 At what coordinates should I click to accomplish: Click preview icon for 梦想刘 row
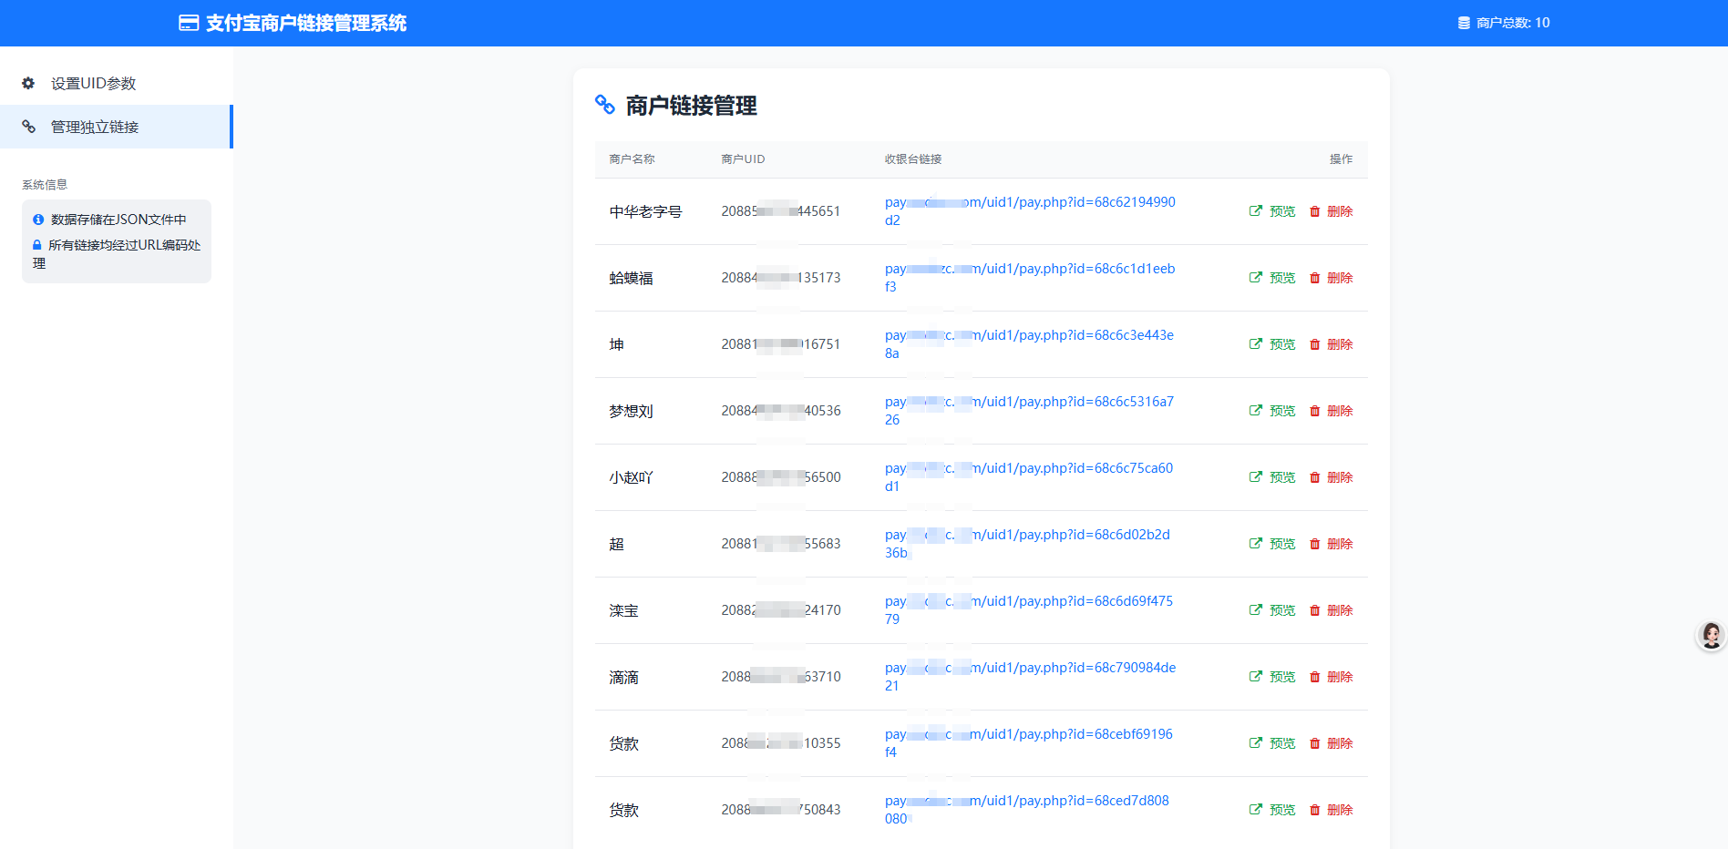click(x=1256, y=411)
